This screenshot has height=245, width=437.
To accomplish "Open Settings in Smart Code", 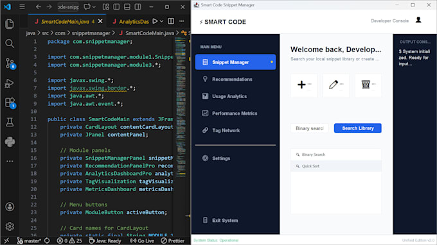I will (235, 158).
